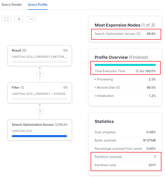
Task: Click the Remote Disk I/O row
Action: coord(125,88)
